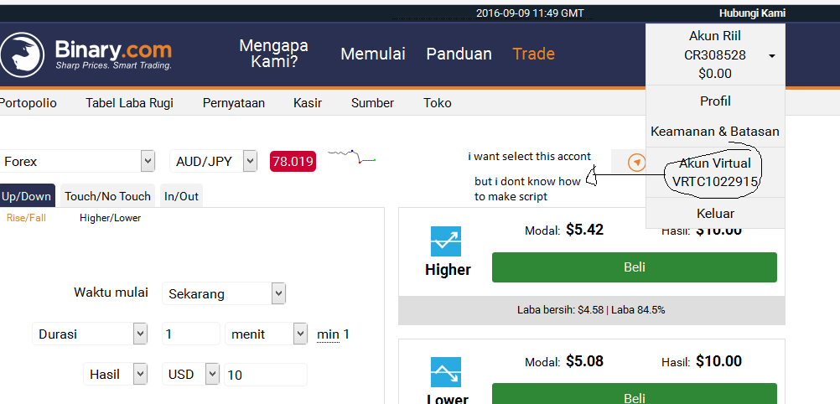840x404 pixels.
Task: Click the Lower contract down-arrow icon
Action: point(446,372)
